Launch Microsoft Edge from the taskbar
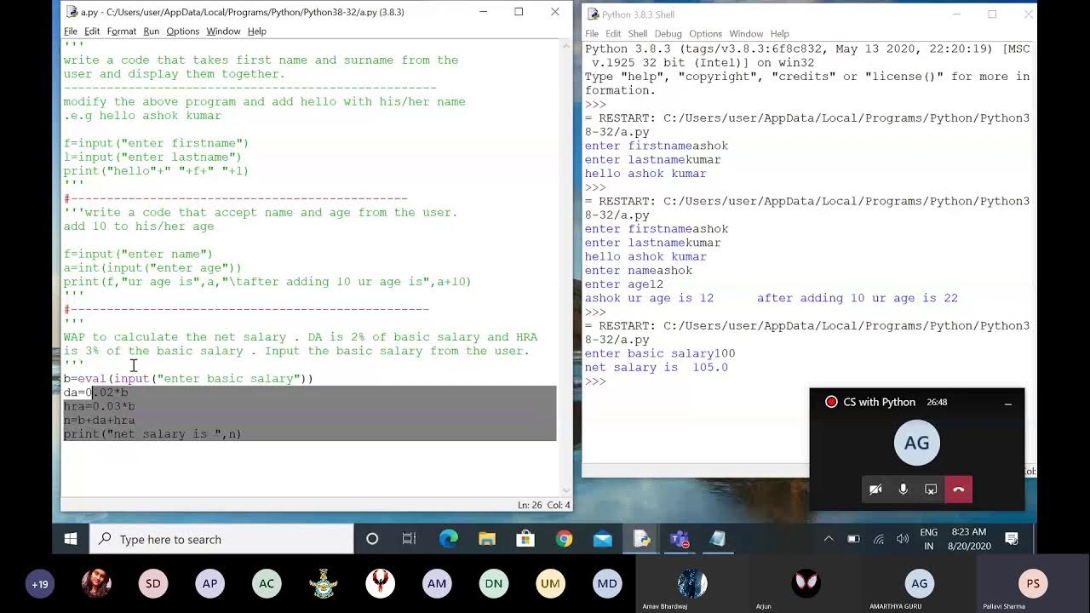 point(449,539)
